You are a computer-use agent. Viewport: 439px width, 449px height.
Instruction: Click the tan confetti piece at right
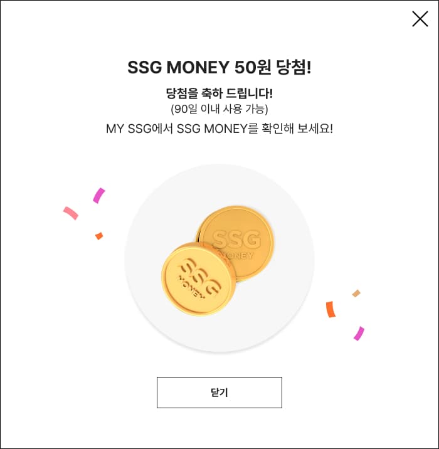tap(356, 293)
